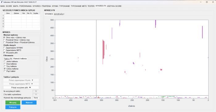Select the WYKRES PX tab
This screenshot has height=112, width=216.
[x=101, y=6]
